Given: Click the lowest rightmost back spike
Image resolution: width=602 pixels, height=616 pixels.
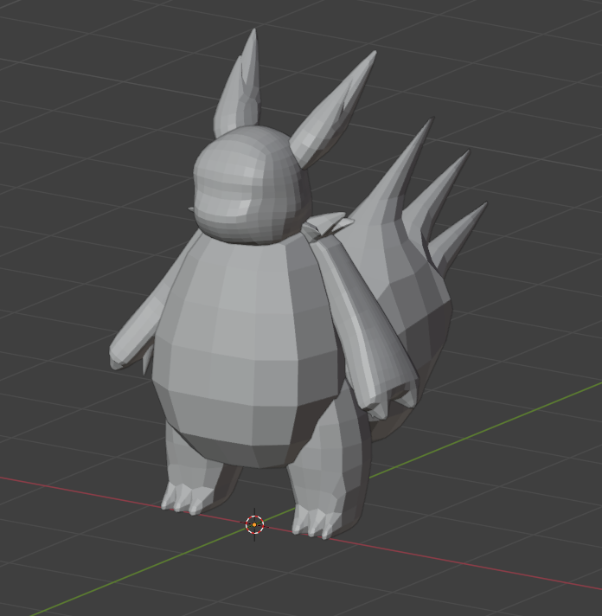Looking at the screenshot, I should (x=457, y=234).
